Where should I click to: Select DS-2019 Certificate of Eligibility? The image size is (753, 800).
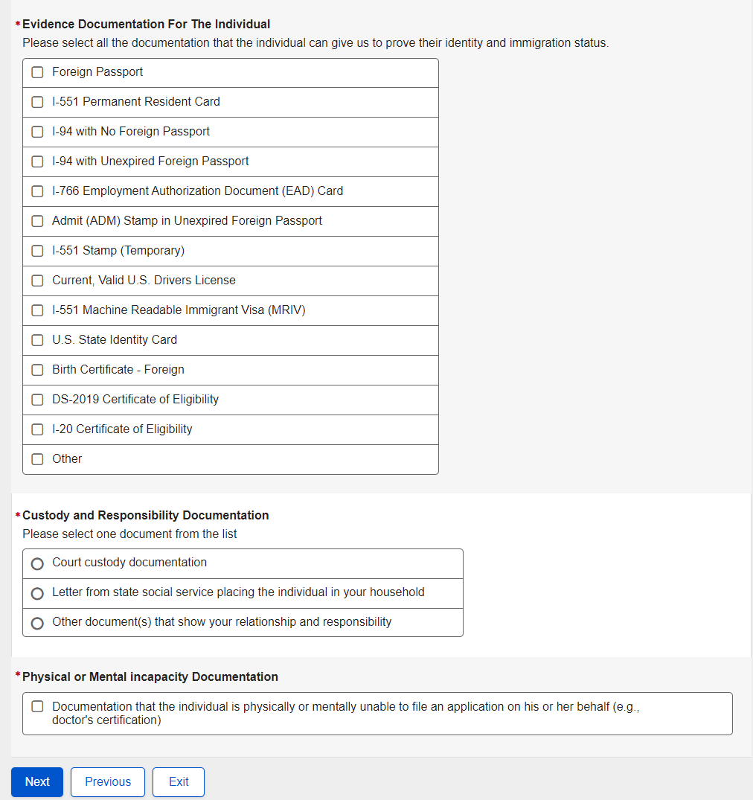(37, 400)
